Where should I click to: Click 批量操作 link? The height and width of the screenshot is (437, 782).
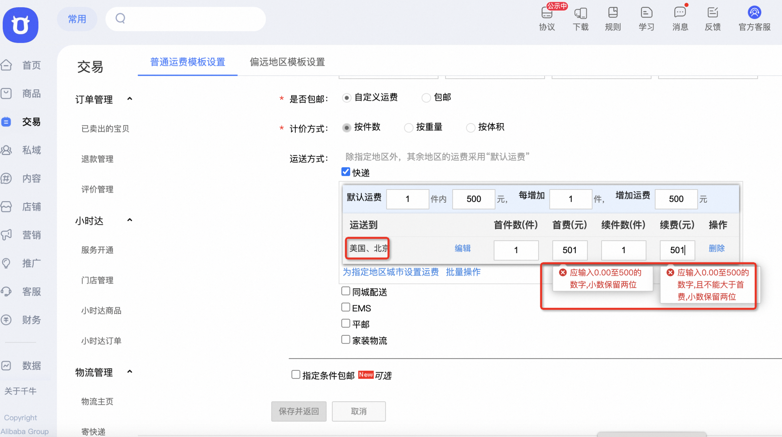463,272
